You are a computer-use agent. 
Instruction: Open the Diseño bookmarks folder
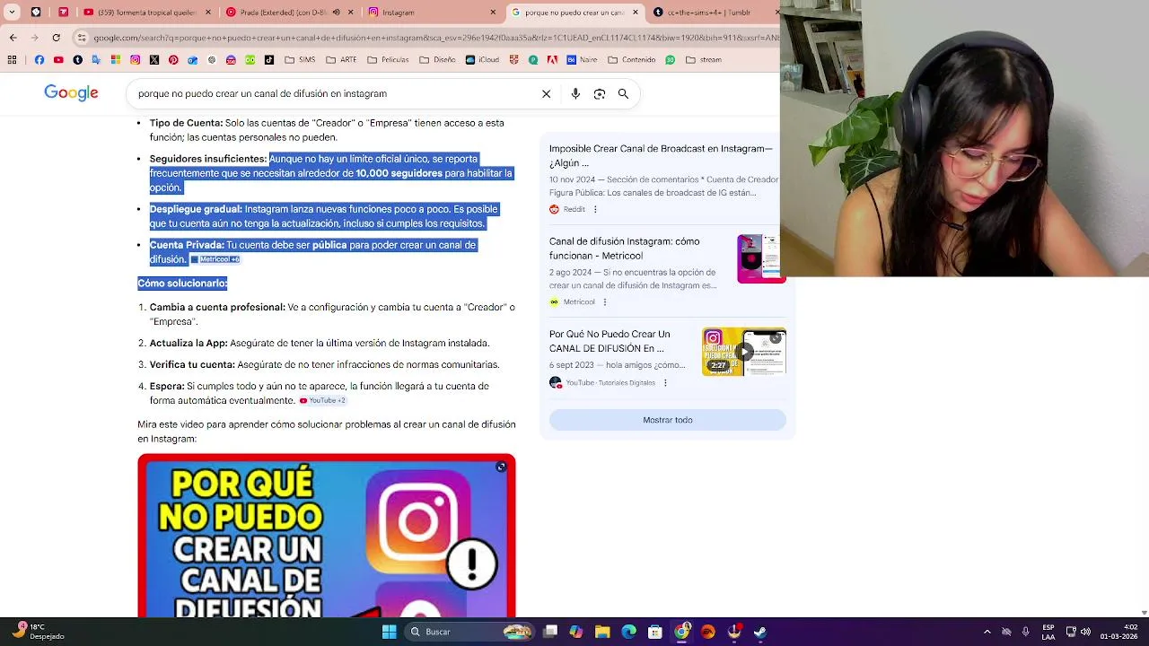tap(438, 60)
